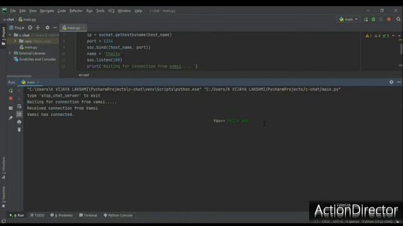Open the Refactor menu
The image size is (403, 226).
[76, 11]
